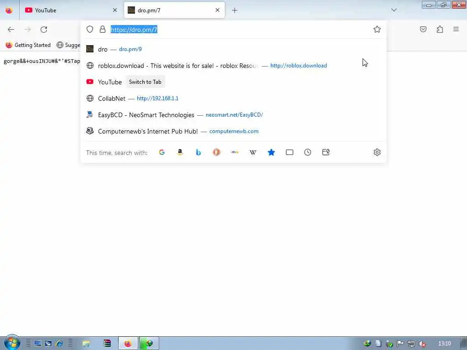Open the tracking protection shield
467x350 pixels.
point(90,29)
